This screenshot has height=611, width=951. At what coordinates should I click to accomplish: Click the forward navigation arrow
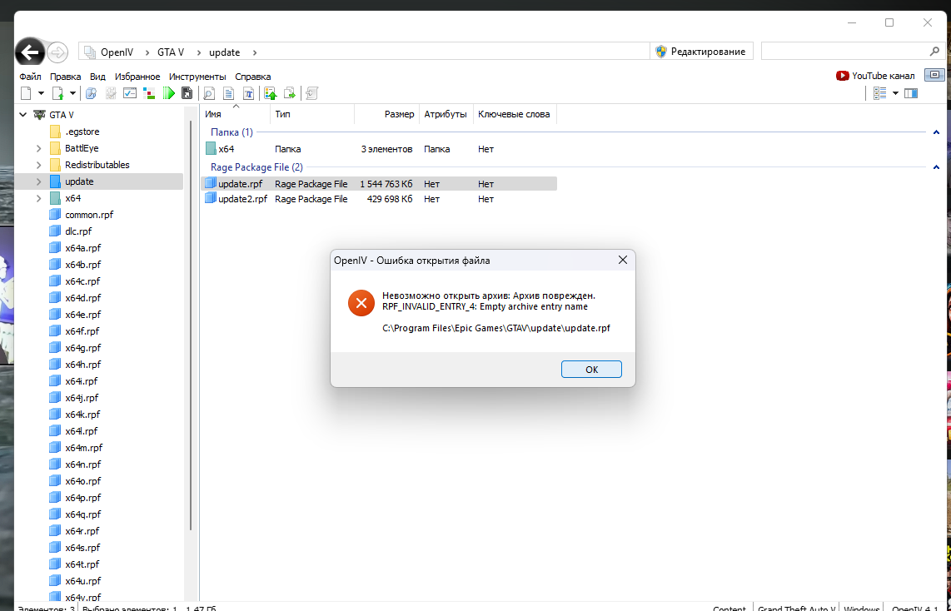click(x=57, y=52)
